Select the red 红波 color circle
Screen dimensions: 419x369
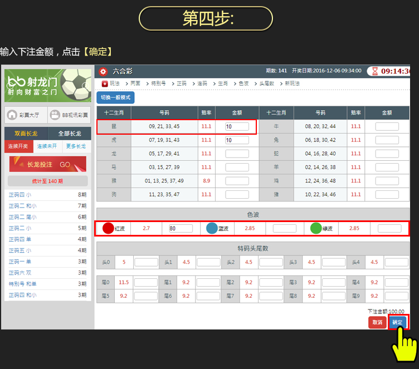tap(108, 228)
